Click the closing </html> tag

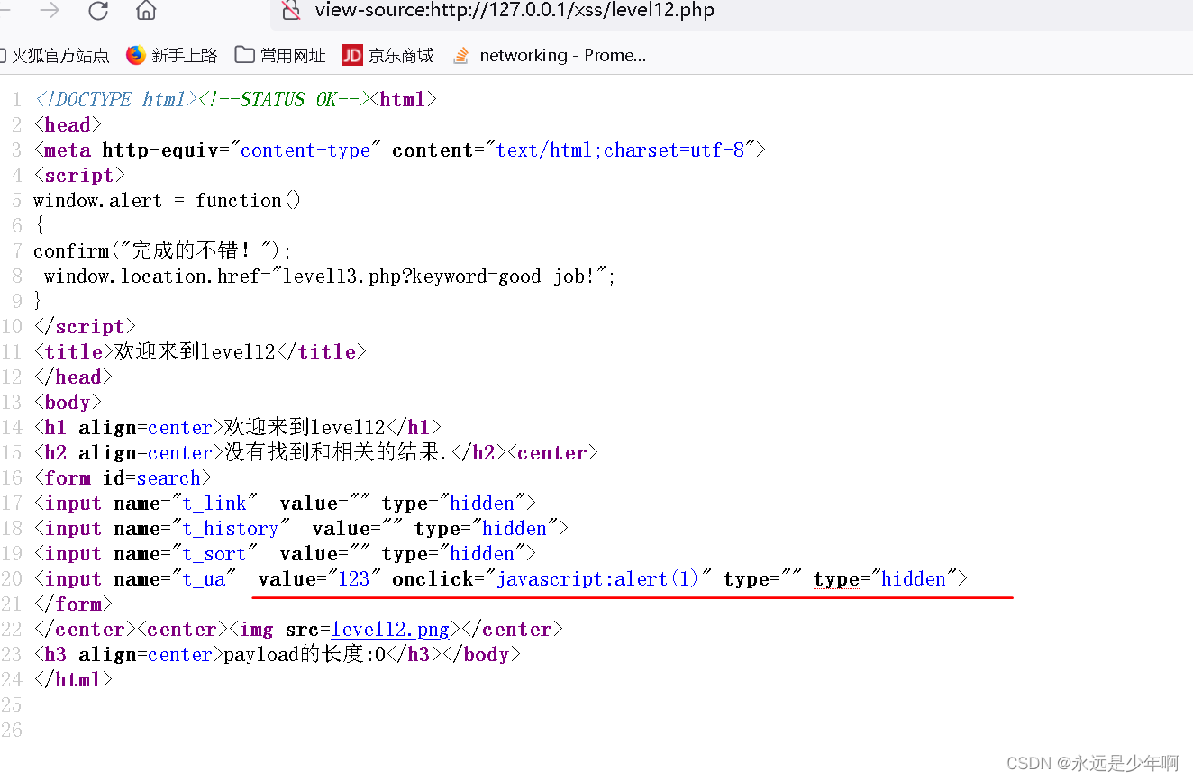point(73,680)
